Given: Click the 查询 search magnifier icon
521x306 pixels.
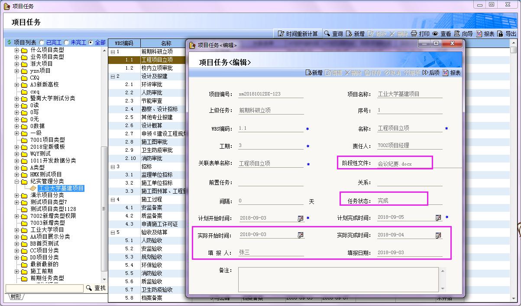Looking at the screenshot, I should (x=327, y=34).
